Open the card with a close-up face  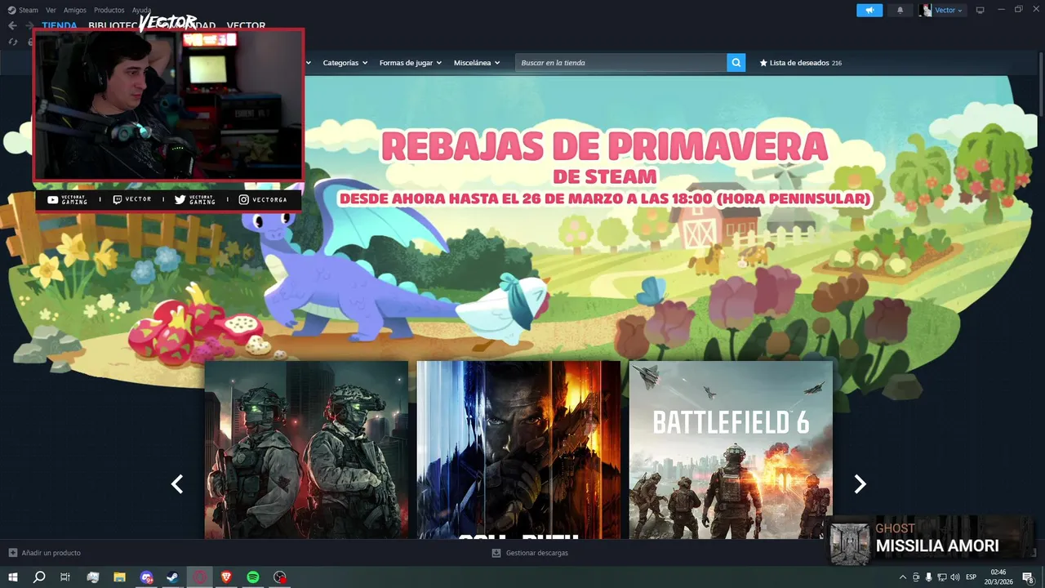(x=518, y=450)
